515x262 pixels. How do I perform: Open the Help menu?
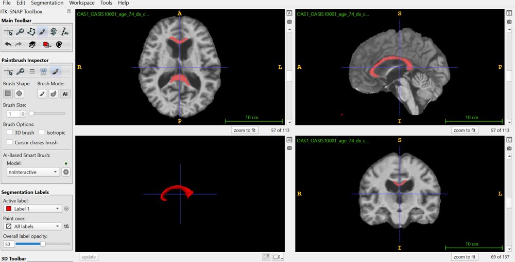point(124,3)
